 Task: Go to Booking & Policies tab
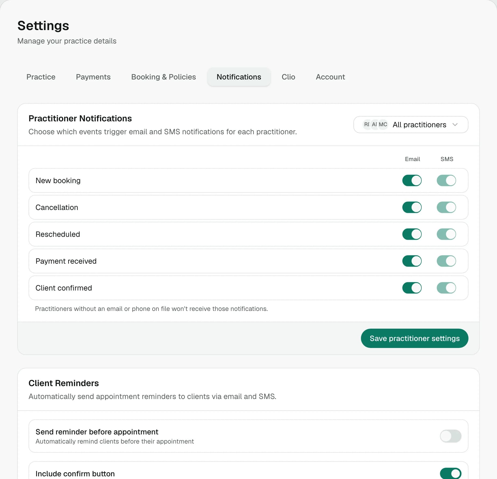(x=164, y=77)
